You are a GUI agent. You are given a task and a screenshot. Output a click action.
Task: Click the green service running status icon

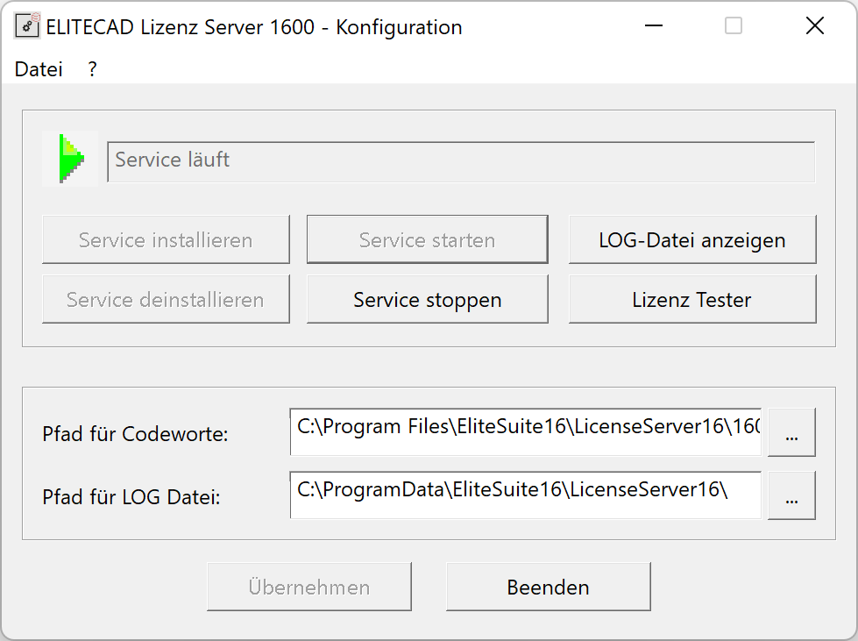(70, 159)
